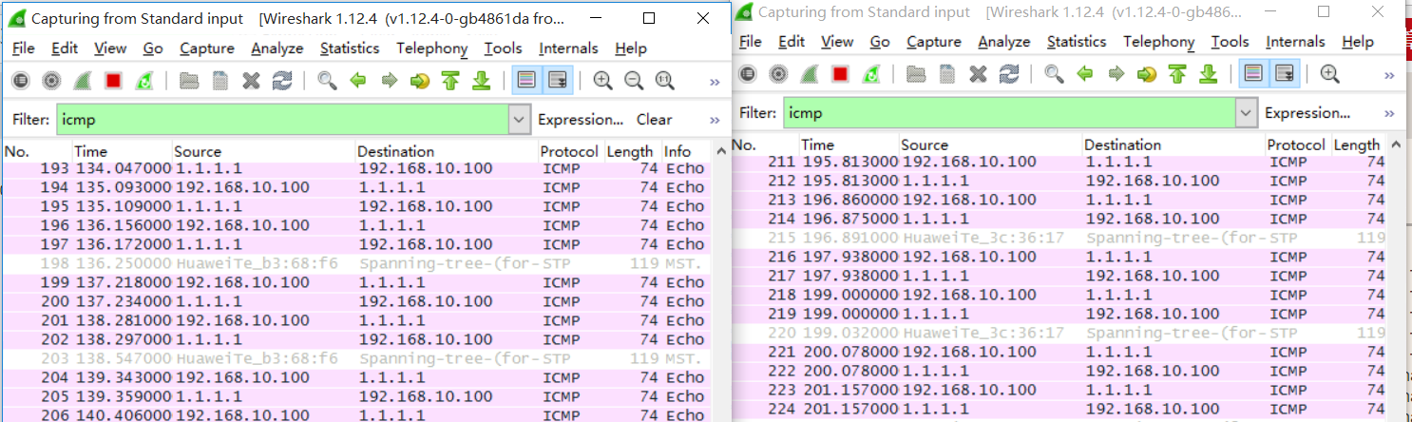Sort by Source column in right window
This screenshot has height=422, width=1412.
989,144
